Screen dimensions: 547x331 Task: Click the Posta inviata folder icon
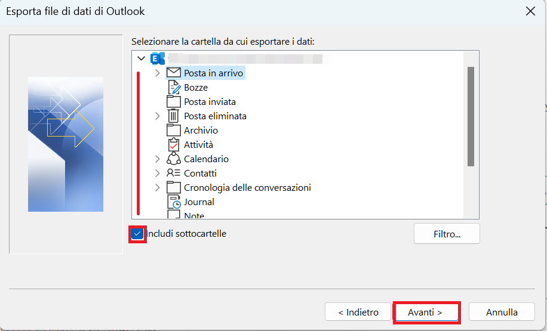(x=173, y=101)
